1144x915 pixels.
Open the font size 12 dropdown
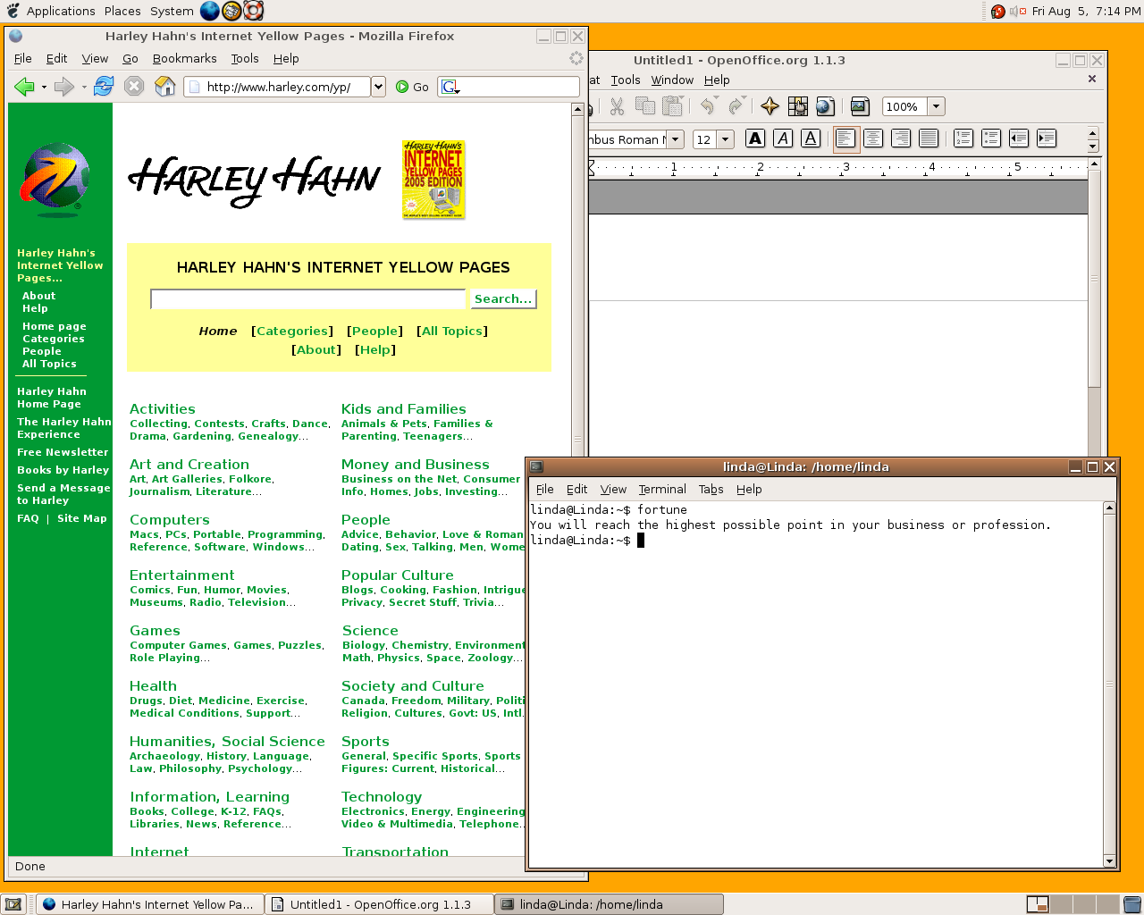point(726,139)
